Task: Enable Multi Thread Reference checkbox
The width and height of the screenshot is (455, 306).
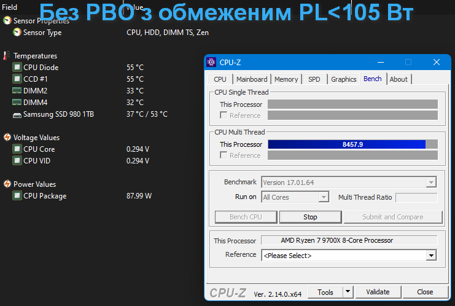Action: coord(224,155)
